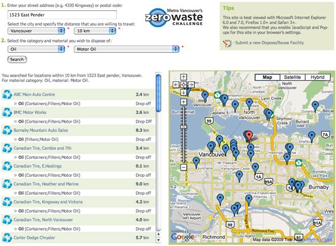Click the 2.4 km distance value
Viewport: 336px width, 246px height.
142,94
